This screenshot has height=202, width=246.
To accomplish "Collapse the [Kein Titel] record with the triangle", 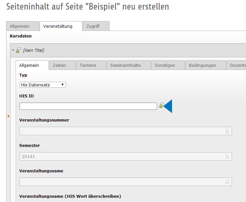I will (13, 50).
